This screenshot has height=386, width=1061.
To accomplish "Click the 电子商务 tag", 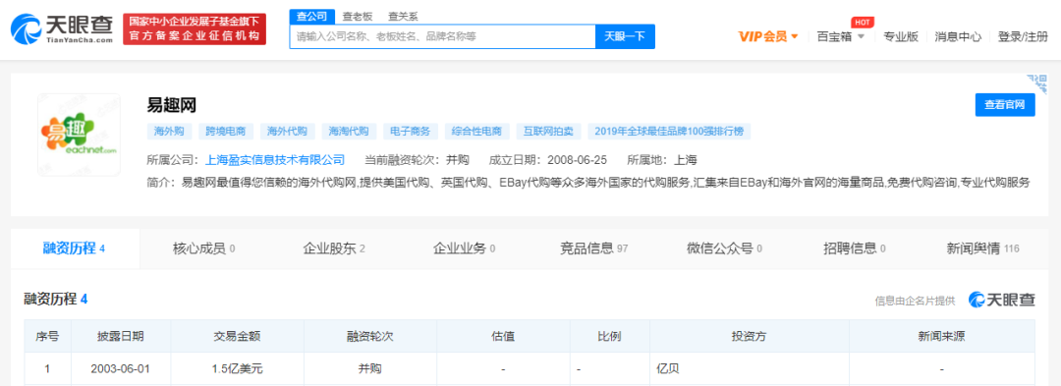I will 411,132.
